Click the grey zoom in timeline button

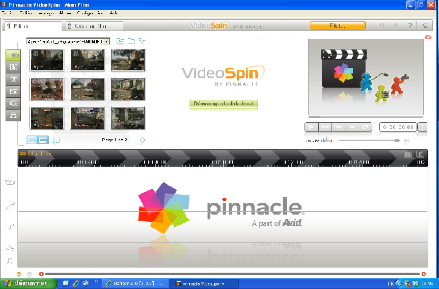coord(30,274)
